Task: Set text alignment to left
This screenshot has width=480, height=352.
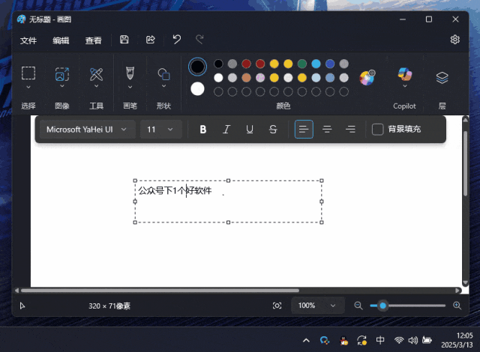Action: 304,130
